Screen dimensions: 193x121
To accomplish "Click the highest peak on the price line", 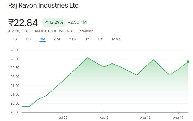I will pos(87,58).
